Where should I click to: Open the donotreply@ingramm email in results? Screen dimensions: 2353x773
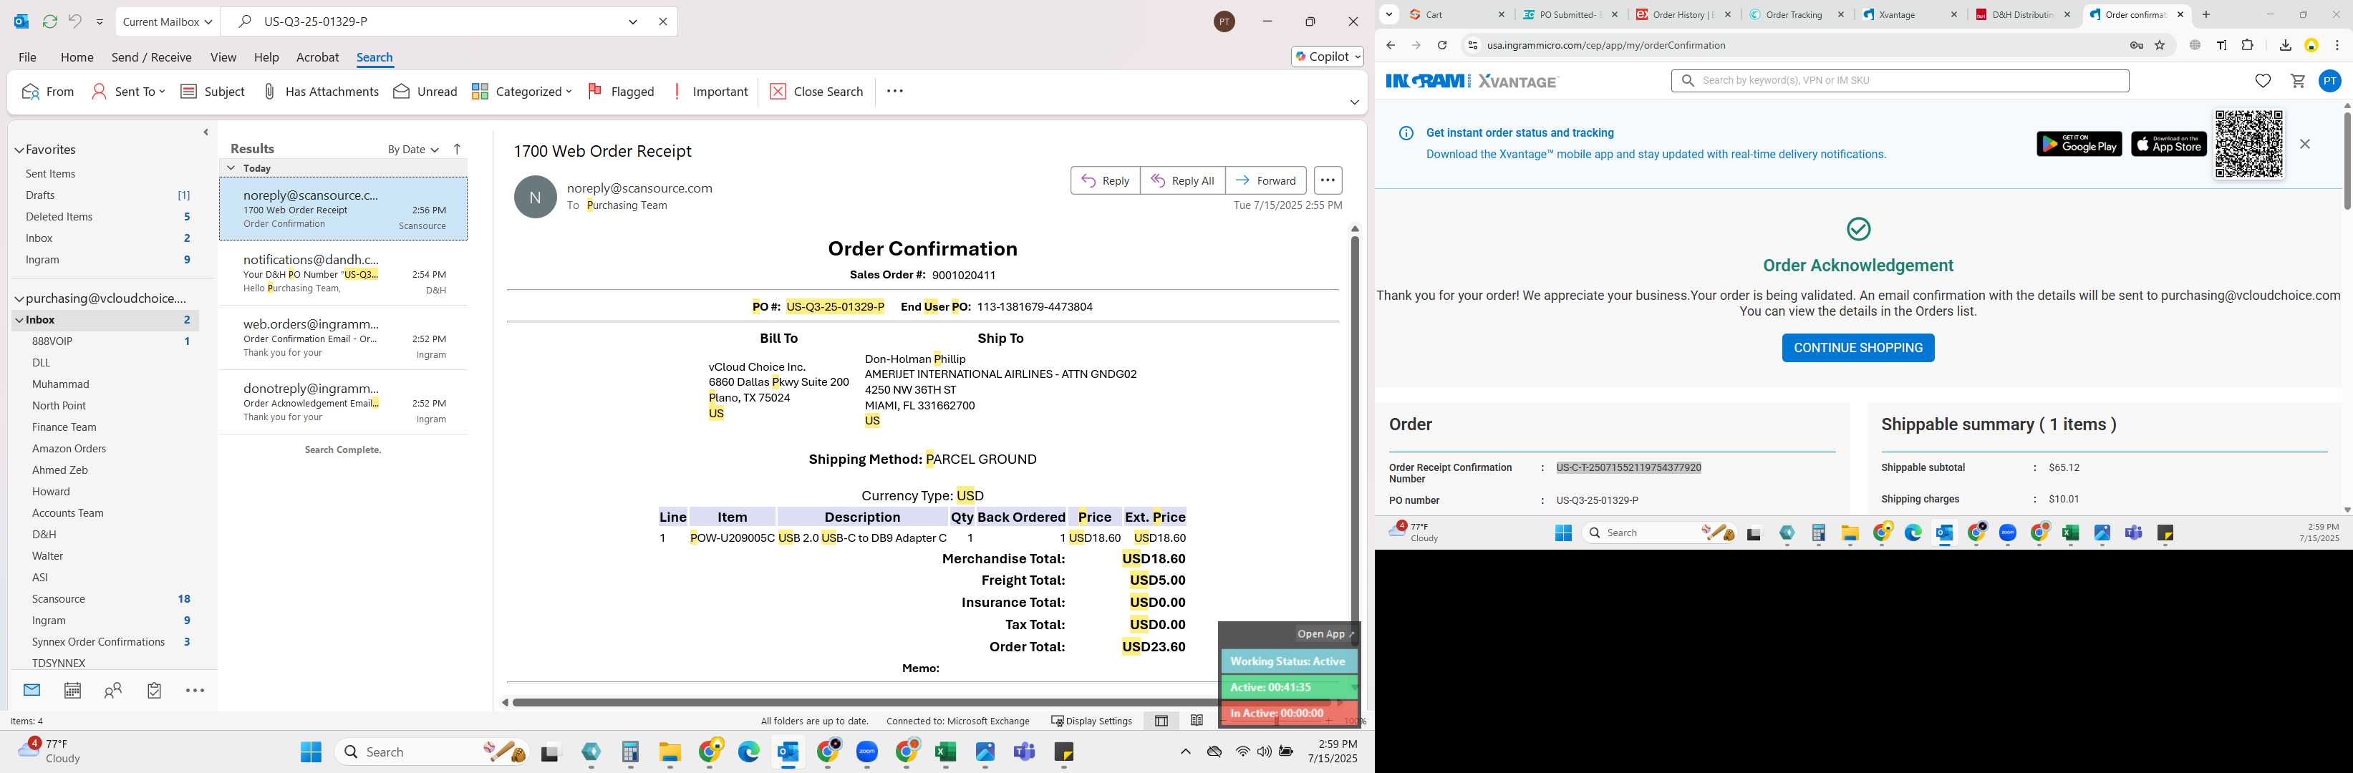tap(344, 402)
